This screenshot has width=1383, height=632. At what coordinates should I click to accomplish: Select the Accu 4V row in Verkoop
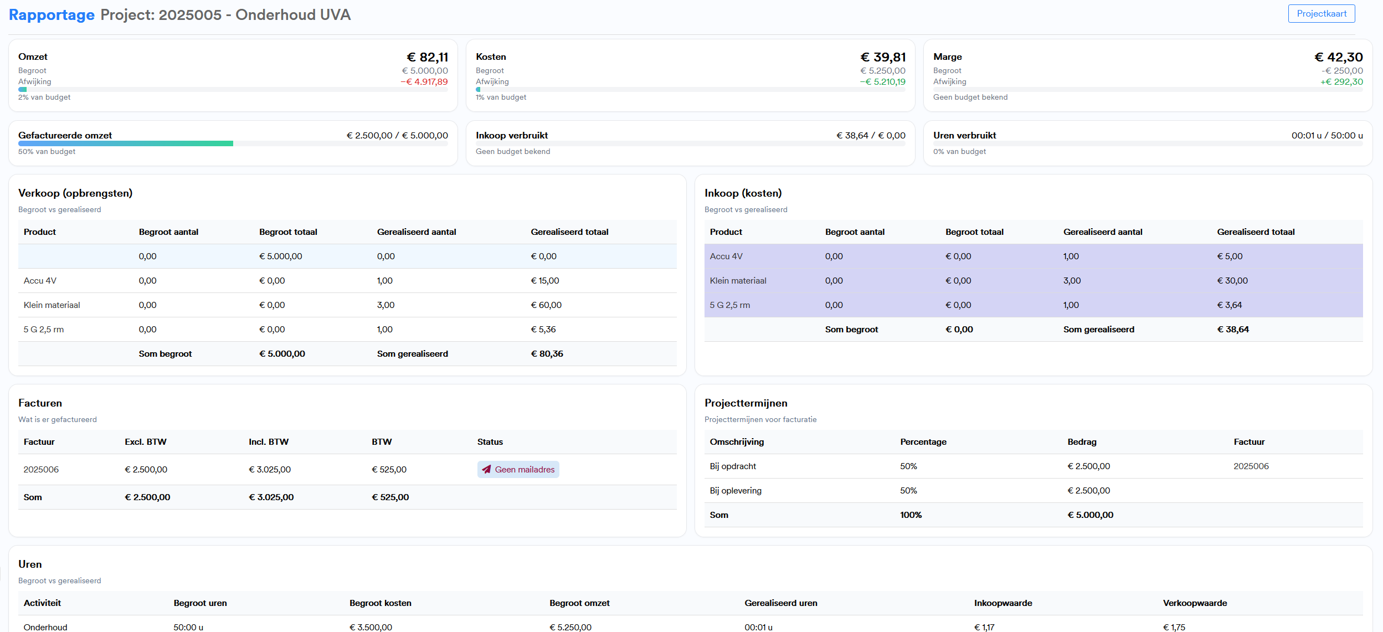click(x=40, y=281)
